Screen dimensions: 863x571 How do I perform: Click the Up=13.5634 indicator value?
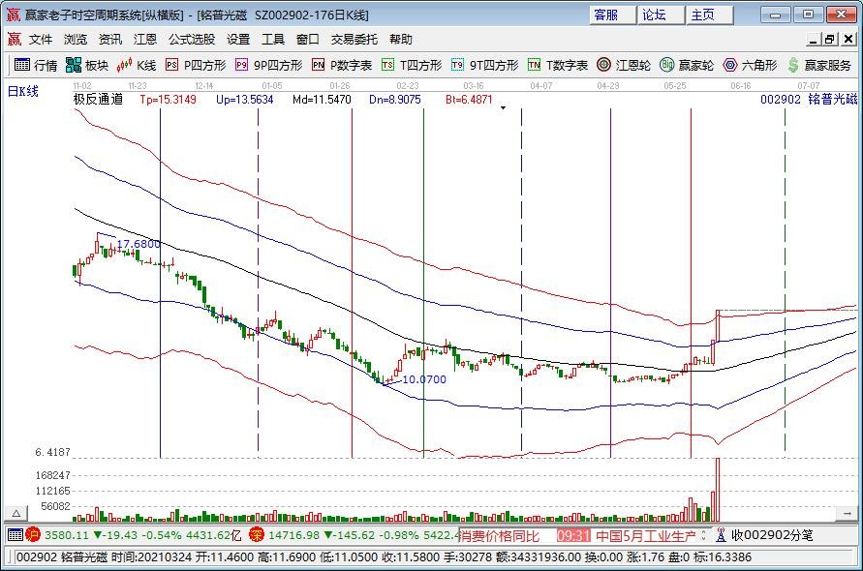[244, 100]
